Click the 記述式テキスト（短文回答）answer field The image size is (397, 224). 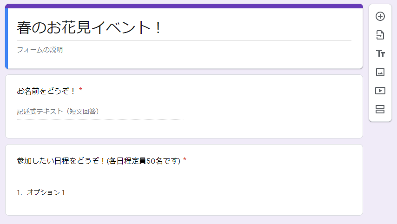click(x=100, y=112)
